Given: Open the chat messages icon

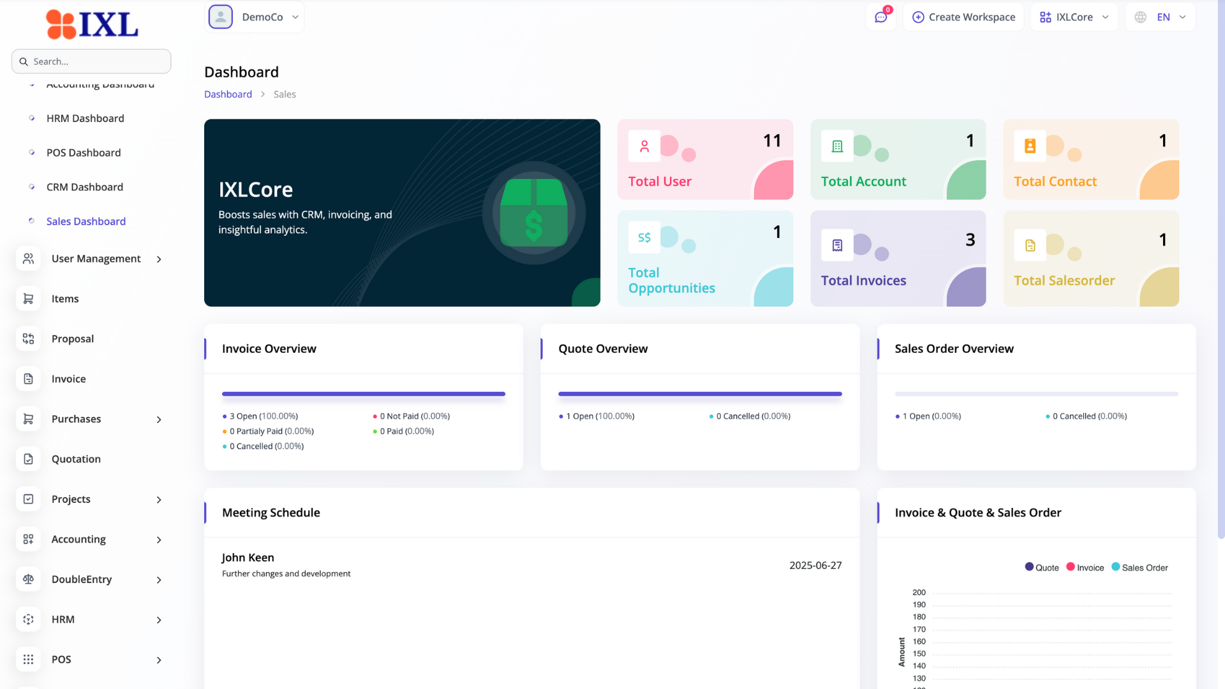Looking at the screenshot, I should (x=881, y=17).
